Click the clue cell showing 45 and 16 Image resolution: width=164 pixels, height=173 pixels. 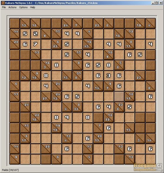[88, 44]
